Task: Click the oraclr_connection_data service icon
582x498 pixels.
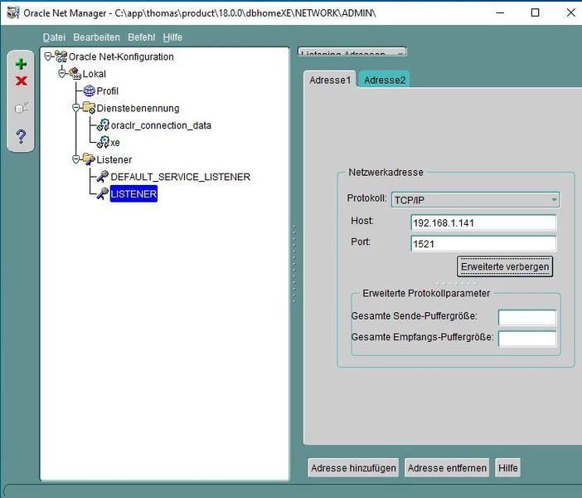Action: (103, 125)
